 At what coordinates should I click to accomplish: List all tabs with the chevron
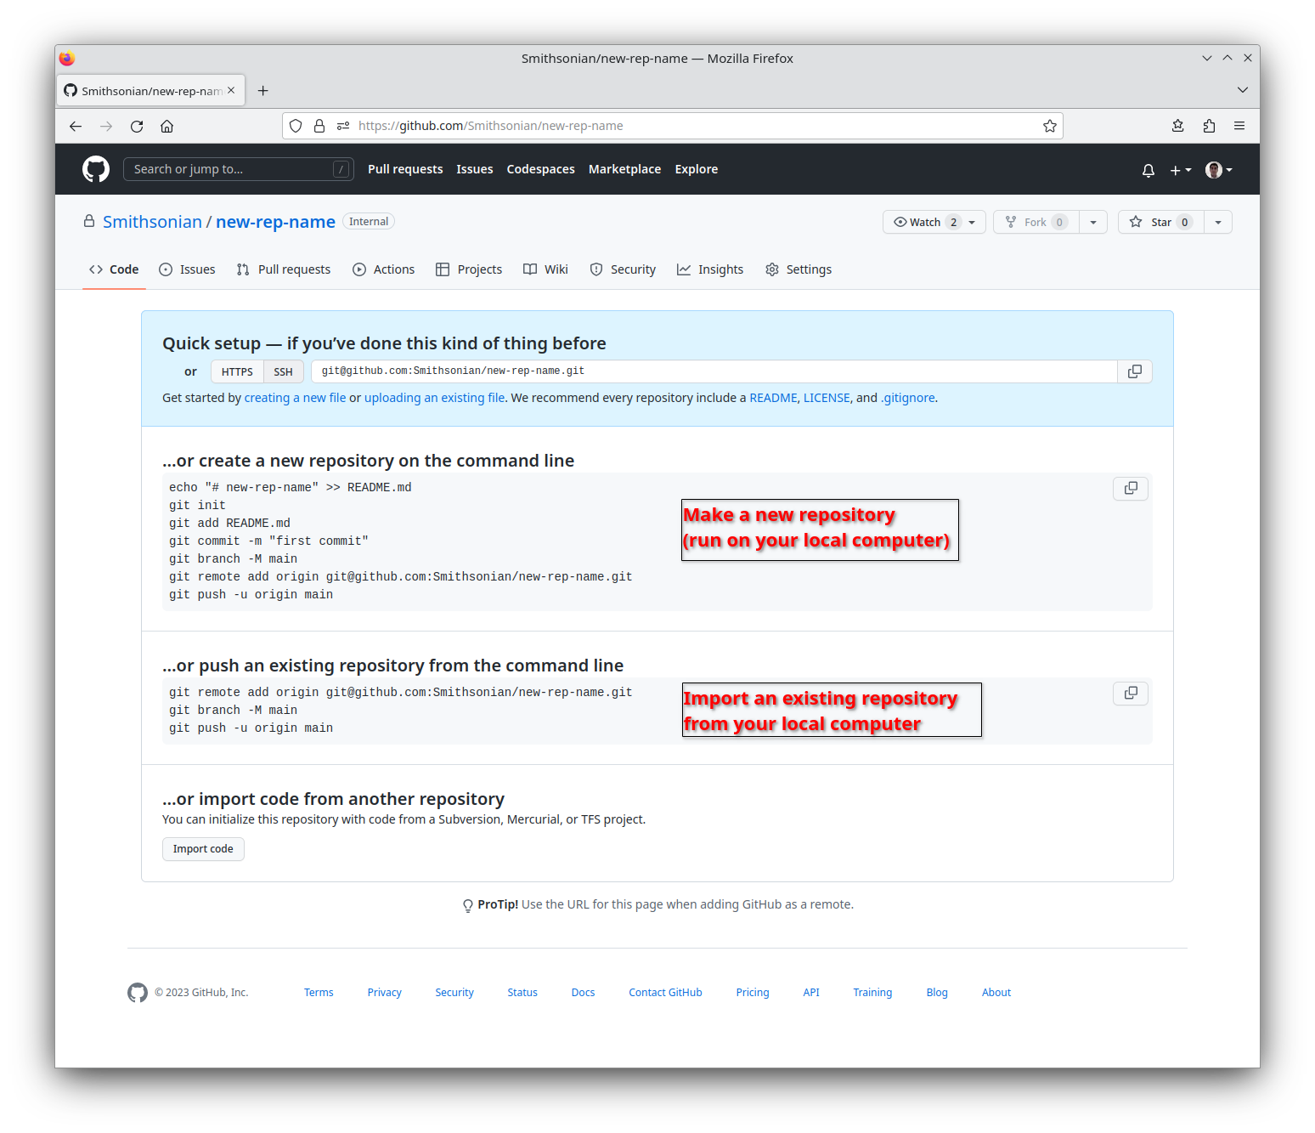tap(1243, 90)
